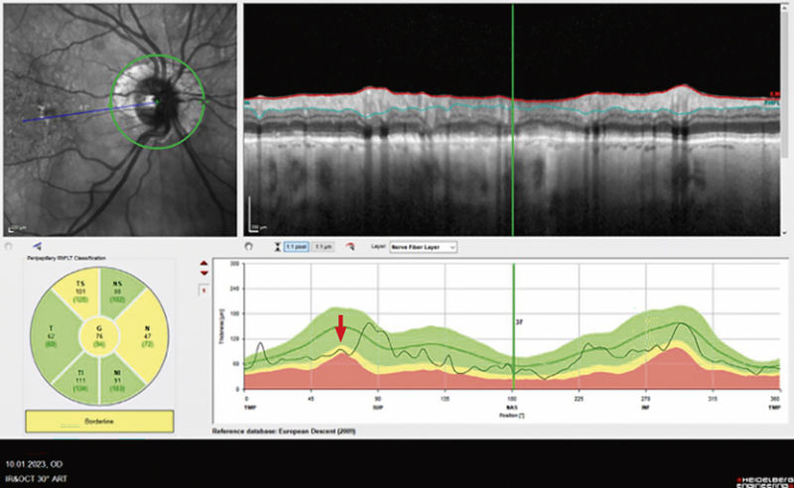Image resolution: width=794 pixels, height=488 pixels.
Task: Toggle the 1:1 µm scaling option
Action: pos(324,245)
